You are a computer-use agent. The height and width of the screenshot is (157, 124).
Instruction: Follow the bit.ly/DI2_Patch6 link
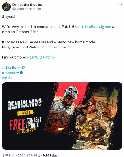click(41, 57)
